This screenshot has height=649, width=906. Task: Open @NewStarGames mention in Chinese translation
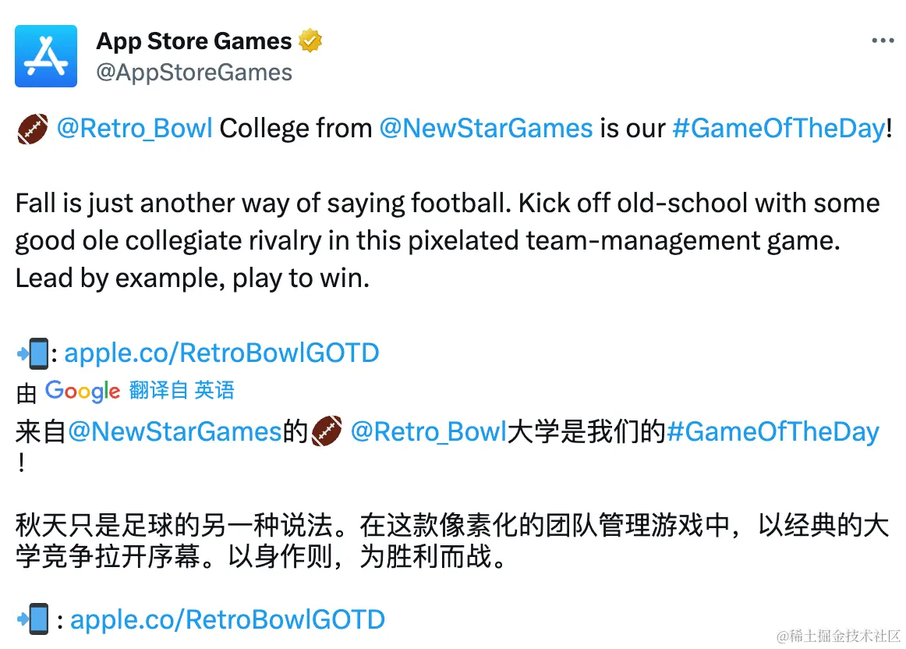(175, 431)
